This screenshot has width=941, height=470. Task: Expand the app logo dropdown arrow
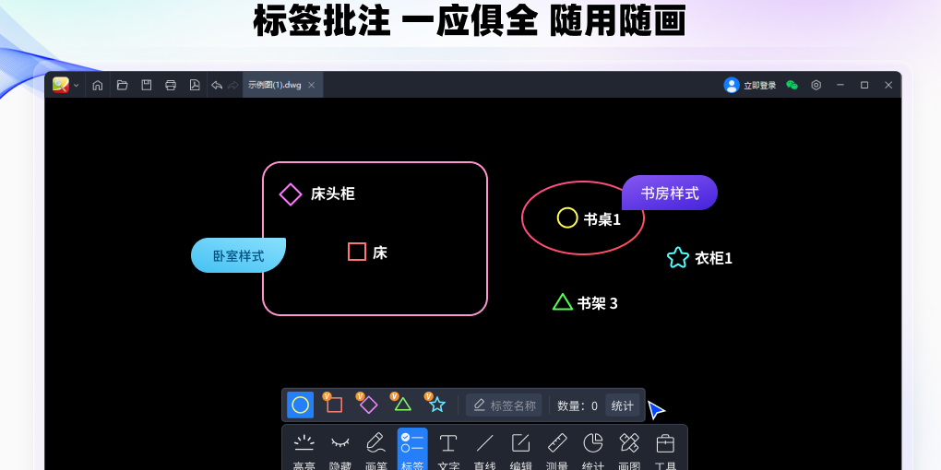point(77,86)
